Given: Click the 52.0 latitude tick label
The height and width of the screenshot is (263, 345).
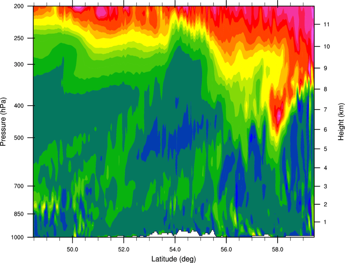Looking at the screenshot, I should (124, 249).
